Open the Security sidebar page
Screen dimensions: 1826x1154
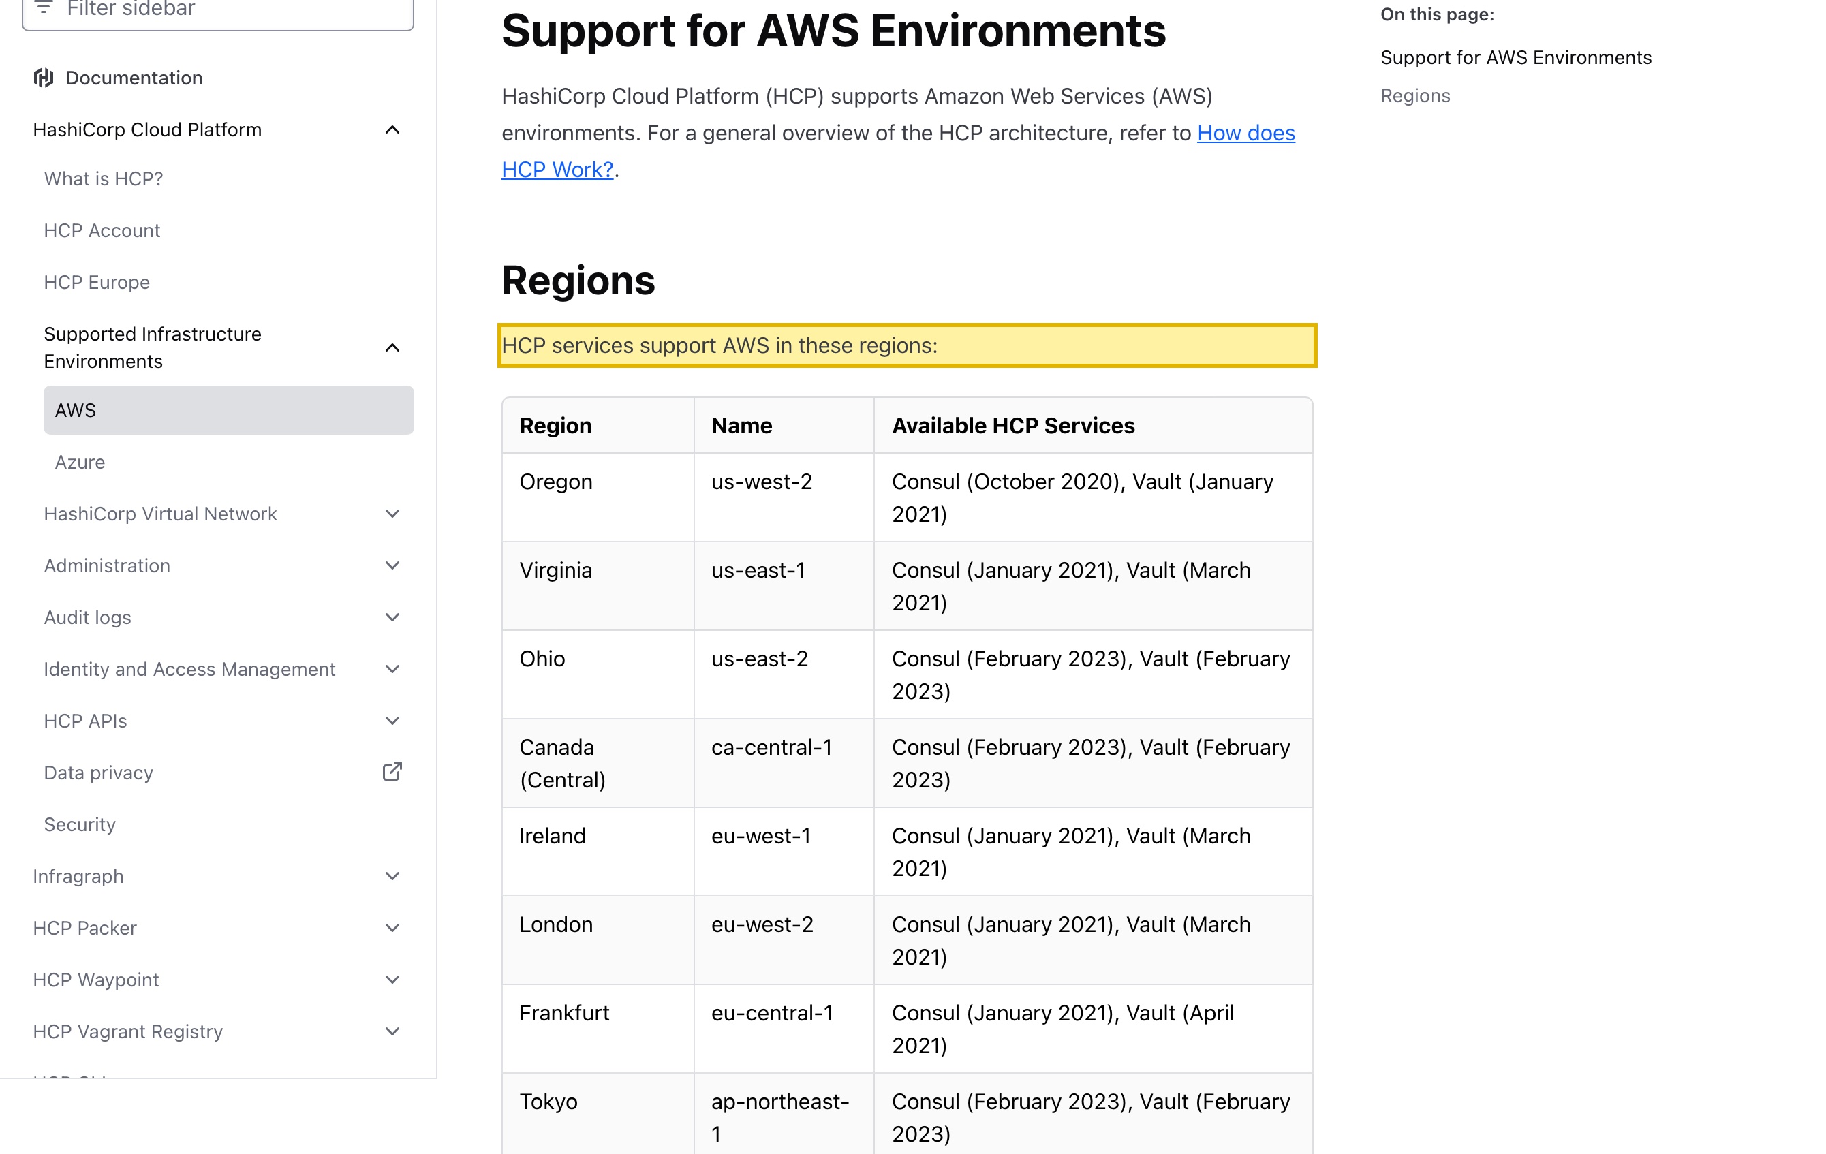click(80, 824)
